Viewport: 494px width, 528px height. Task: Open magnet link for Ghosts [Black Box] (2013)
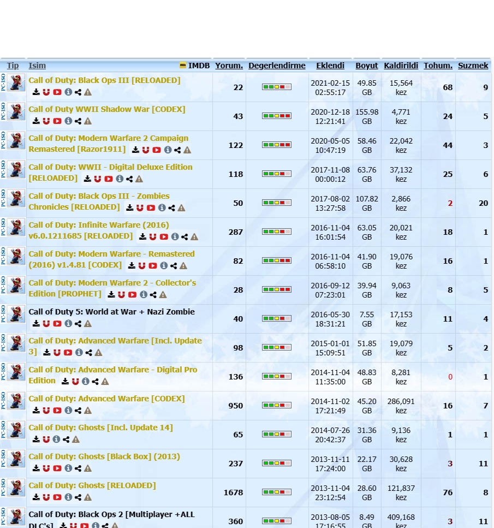pos(46,468)
